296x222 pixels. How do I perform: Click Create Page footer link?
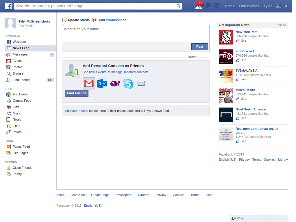pyautogui.click(x=100, y=195)
